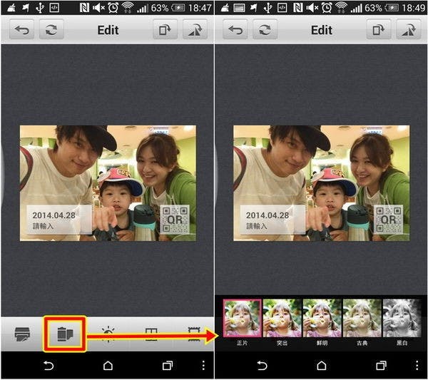
Task: Tap the undo arrow in left Edit bar
Action: pyautogui.click(x=22, y=29)
